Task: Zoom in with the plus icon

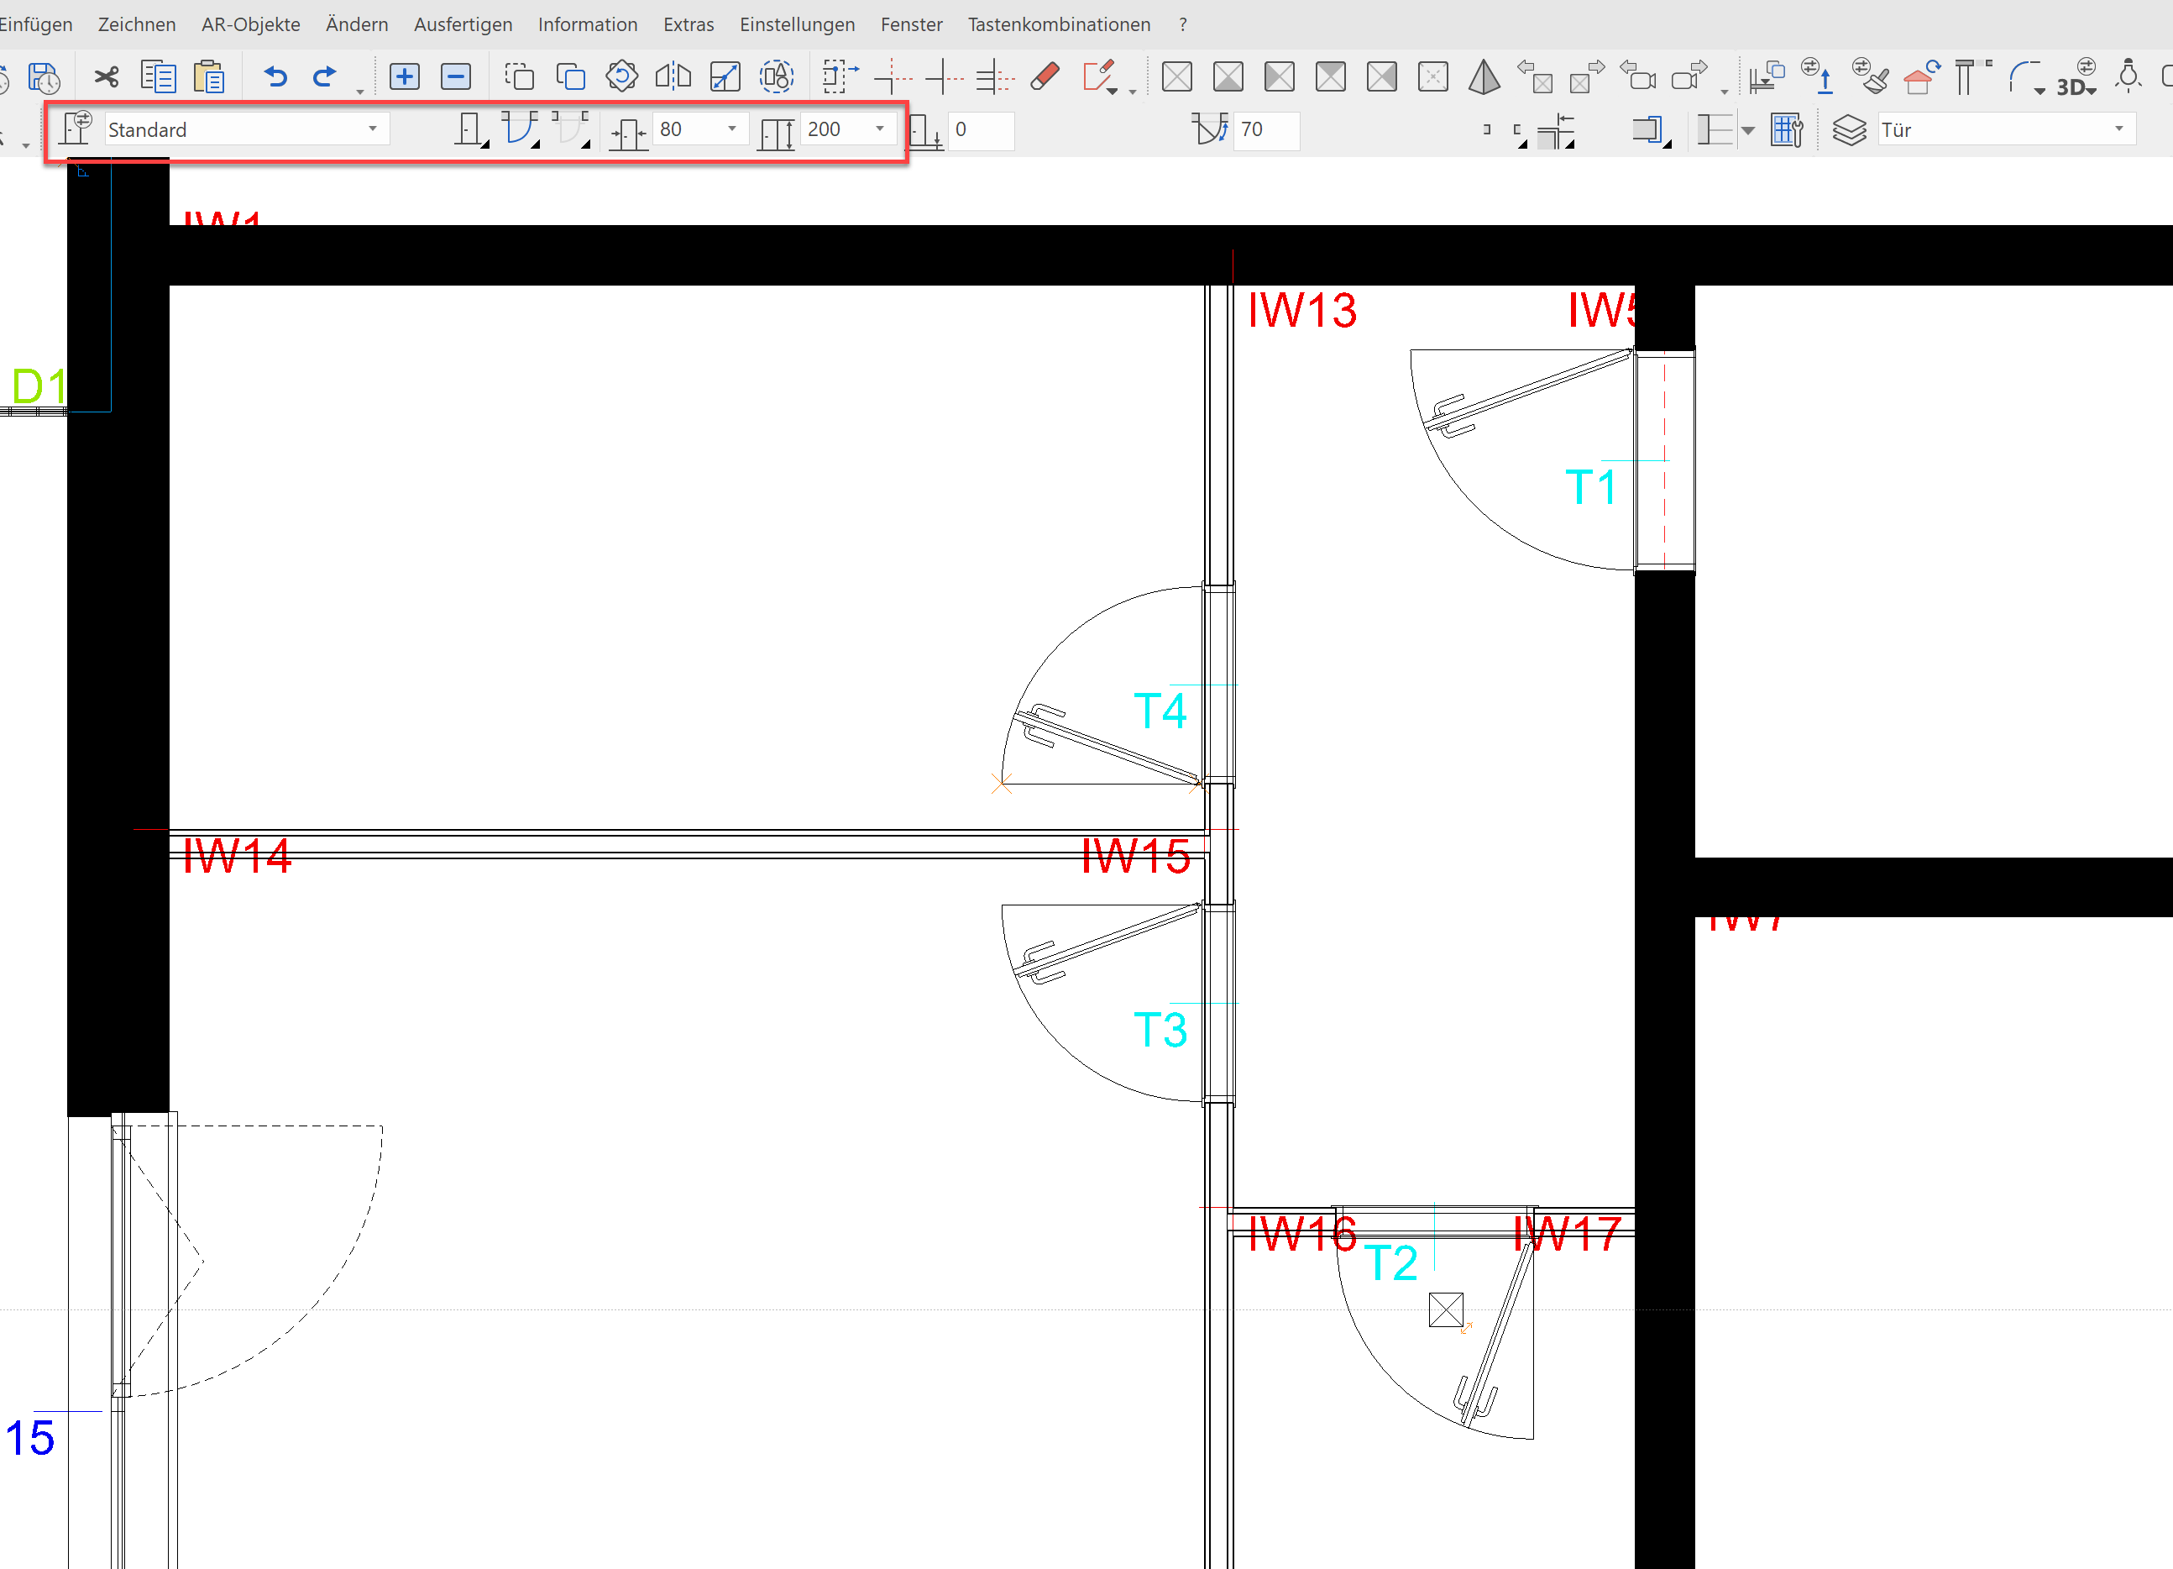Action: [405, 76]
